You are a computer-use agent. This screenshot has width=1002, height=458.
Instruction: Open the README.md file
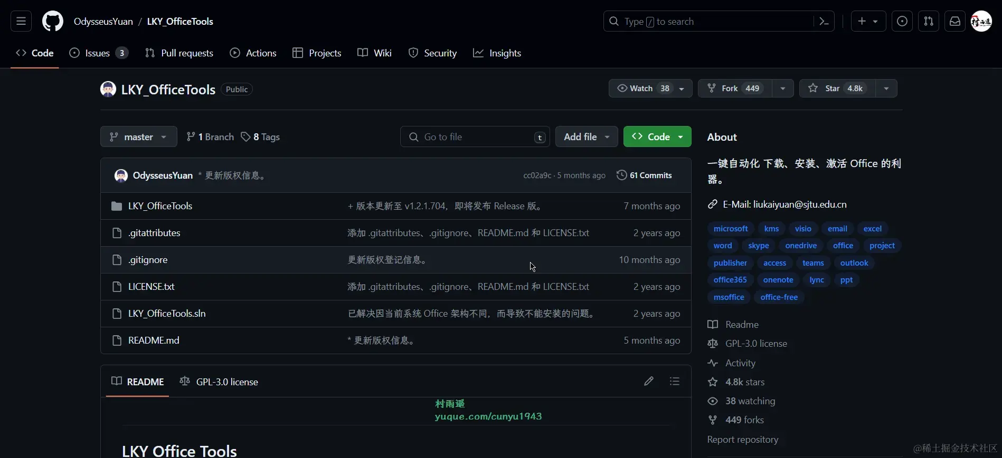click(154, 340)
